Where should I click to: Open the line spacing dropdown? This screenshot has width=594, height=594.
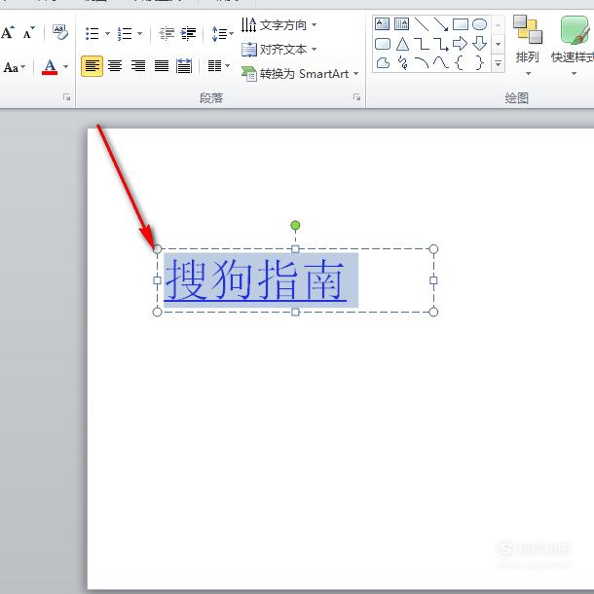(x=222, y=33)
